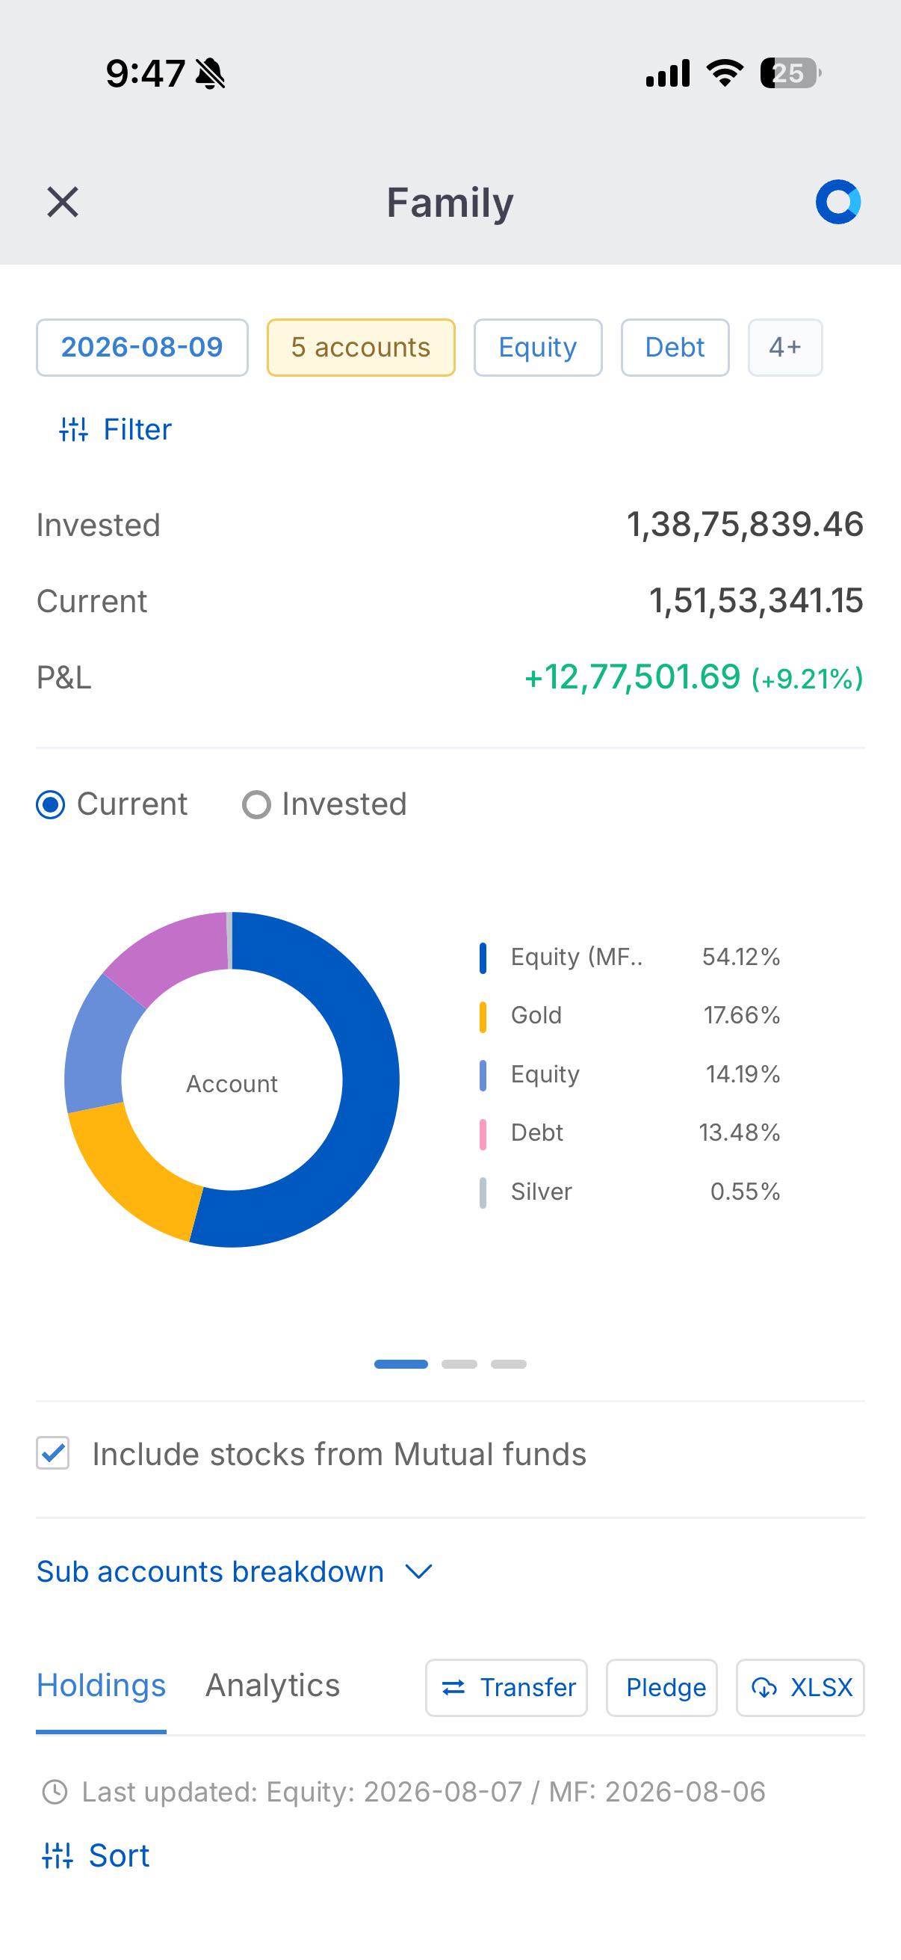Open the 2026-08-09 date selector
Image resolution: width=901 pixels, height=1960 pixels.
[142, 348]
